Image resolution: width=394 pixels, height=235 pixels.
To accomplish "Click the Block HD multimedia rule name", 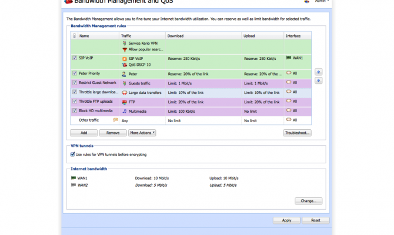I will tap(96, 110).
